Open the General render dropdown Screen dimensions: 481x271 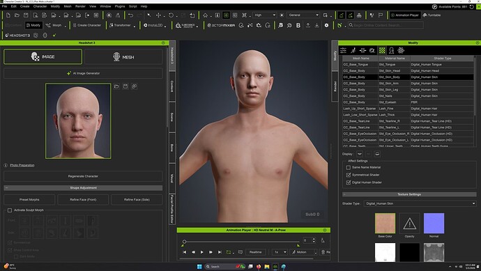[303, 15]
